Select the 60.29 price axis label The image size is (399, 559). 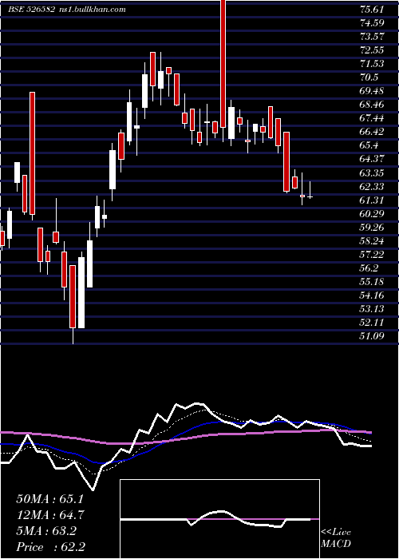(x=372, y=213)
